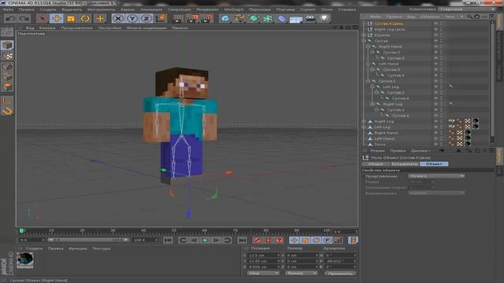Image resolution: width=504 pixels, height=283 pixels.
Task: Open the Представление dropdown in attributes
Action: coord(436,176)
